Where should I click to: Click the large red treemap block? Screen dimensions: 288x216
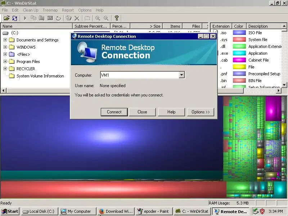point(113,190)
